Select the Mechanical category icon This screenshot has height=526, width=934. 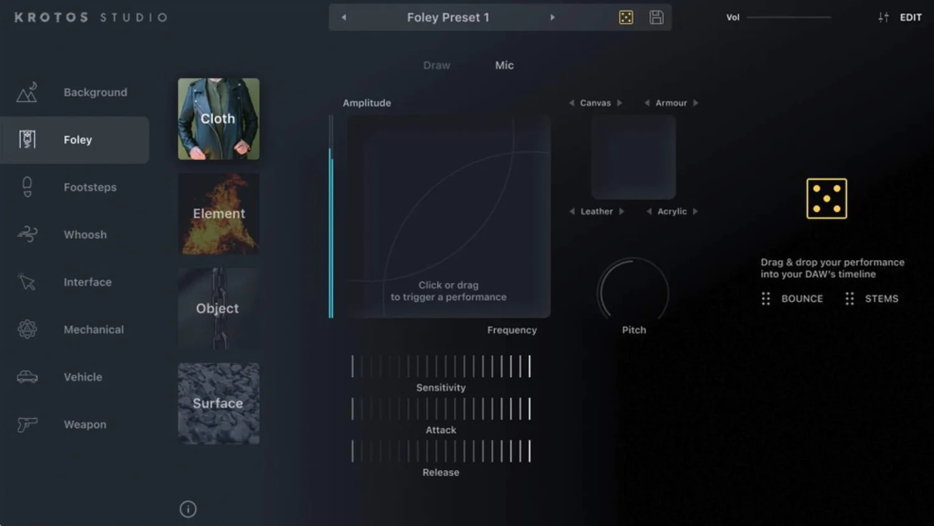click(26, 329)
